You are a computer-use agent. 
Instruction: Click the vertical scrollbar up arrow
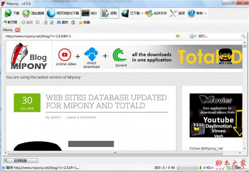point(245,42)
